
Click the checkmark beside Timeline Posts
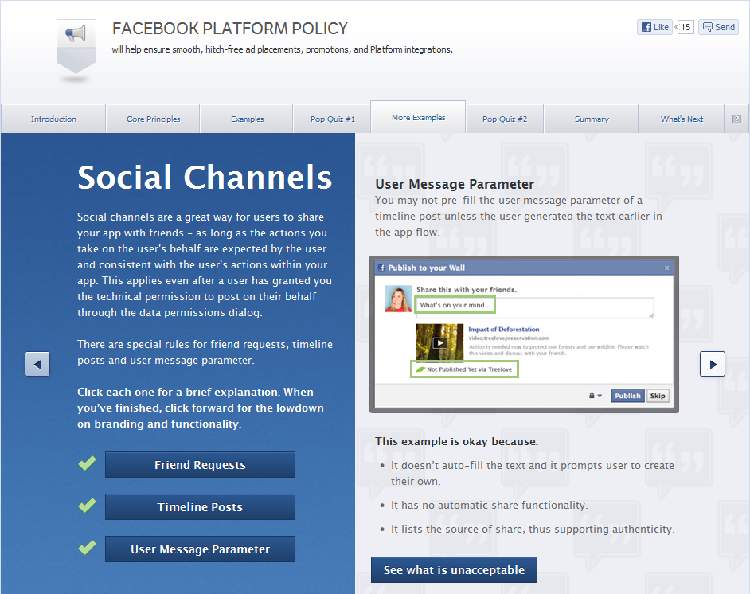(87, 505)
